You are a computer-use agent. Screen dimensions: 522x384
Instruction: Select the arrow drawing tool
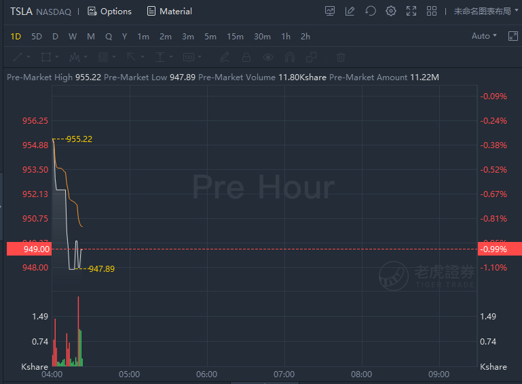(132, 57)
